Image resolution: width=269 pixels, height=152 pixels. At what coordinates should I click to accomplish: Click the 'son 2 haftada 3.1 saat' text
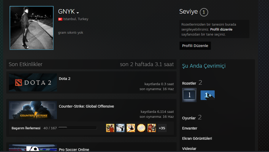(147, 64)
